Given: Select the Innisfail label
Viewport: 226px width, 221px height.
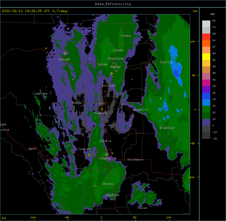Looking at the screenshot, I should coord(109,86).
